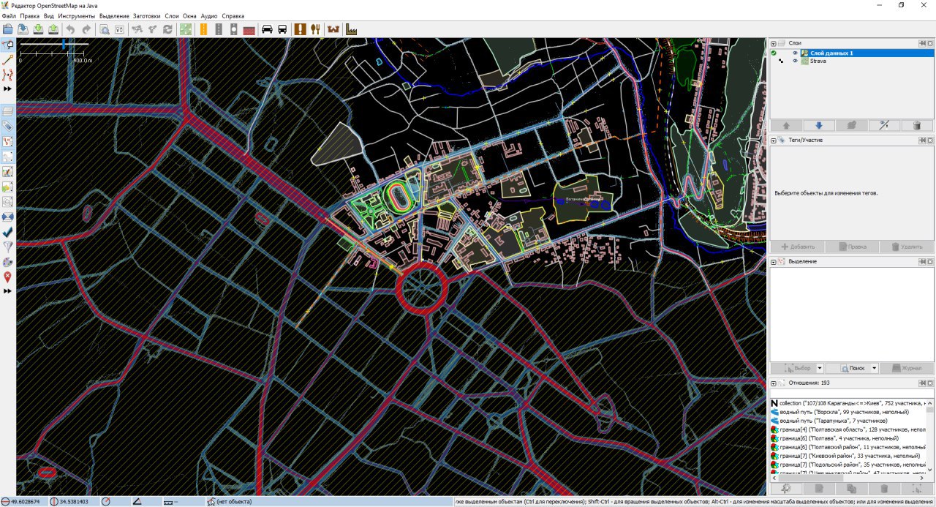Select the Strava layer row
The width and height of the screenshot is (936, 507).
pos(852,61)
